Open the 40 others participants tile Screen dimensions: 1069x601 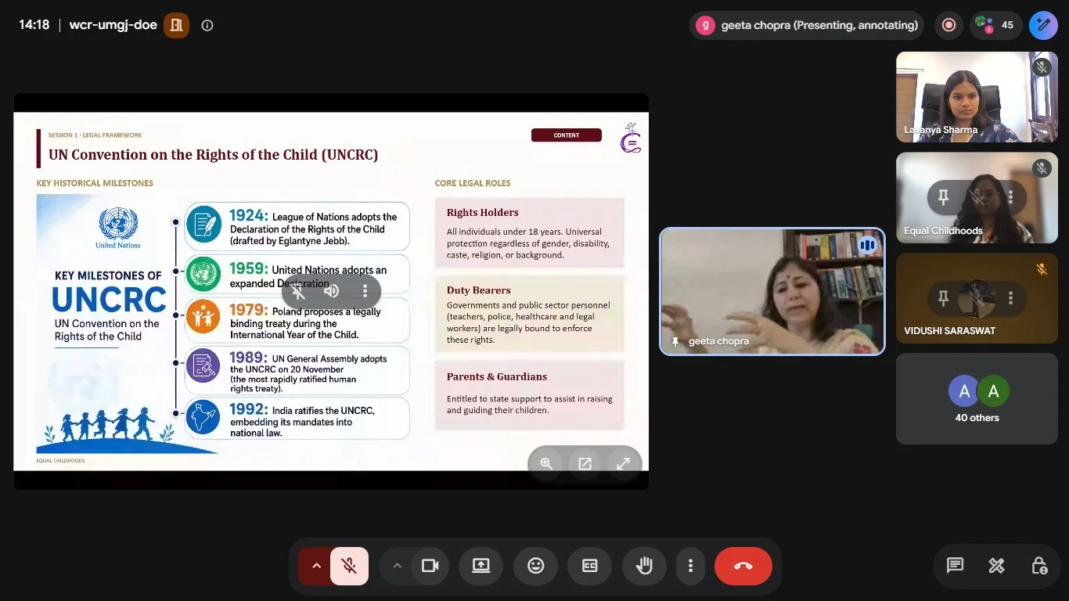tap(977, 399)
